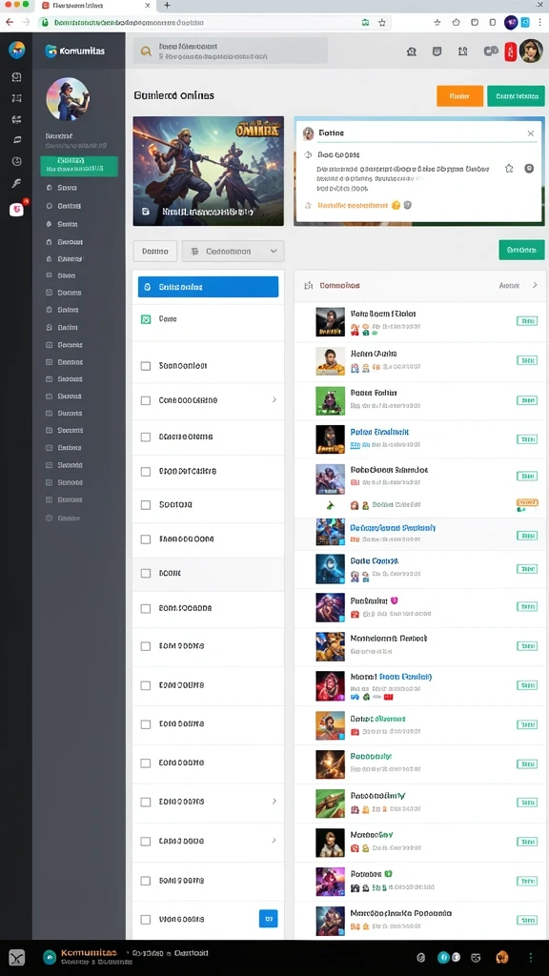Click the orange link text in the popup card

[x=353, y=205]
